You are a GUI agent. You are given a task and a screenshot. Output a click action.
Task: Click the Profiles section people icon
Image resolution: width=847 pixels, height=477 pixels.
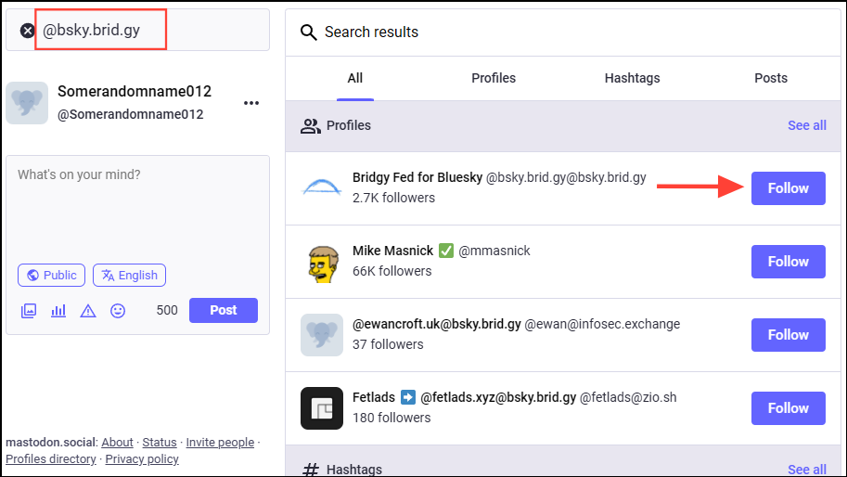(x=310, y=126)
